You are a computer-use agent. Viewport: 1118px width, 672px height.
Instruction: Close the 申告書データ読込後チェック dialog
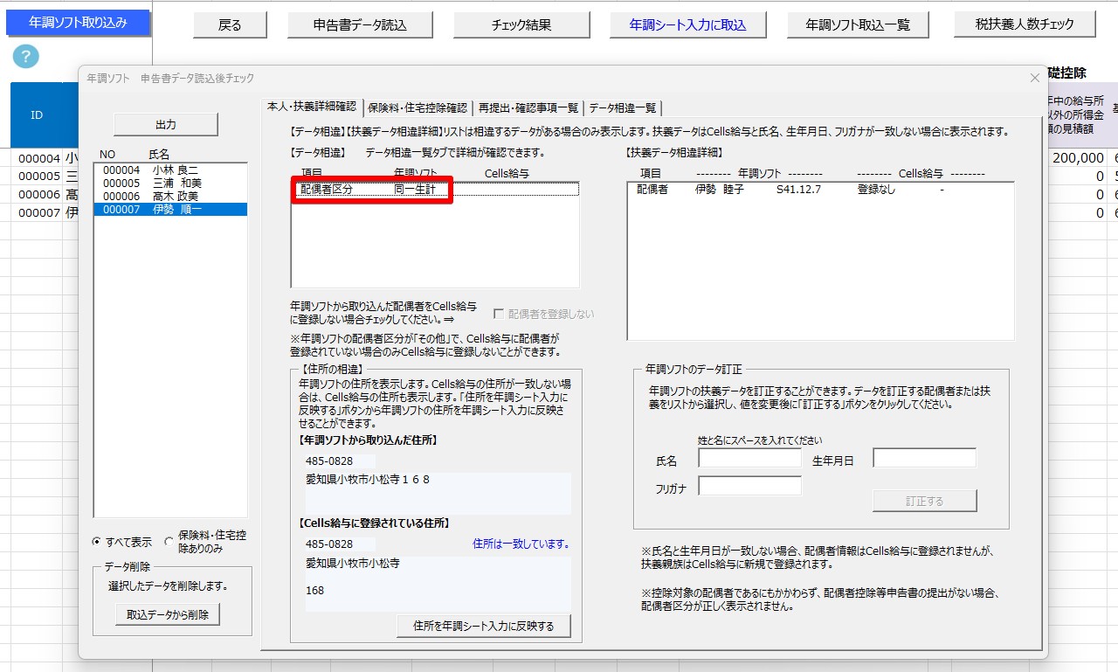pos(1034,78)
